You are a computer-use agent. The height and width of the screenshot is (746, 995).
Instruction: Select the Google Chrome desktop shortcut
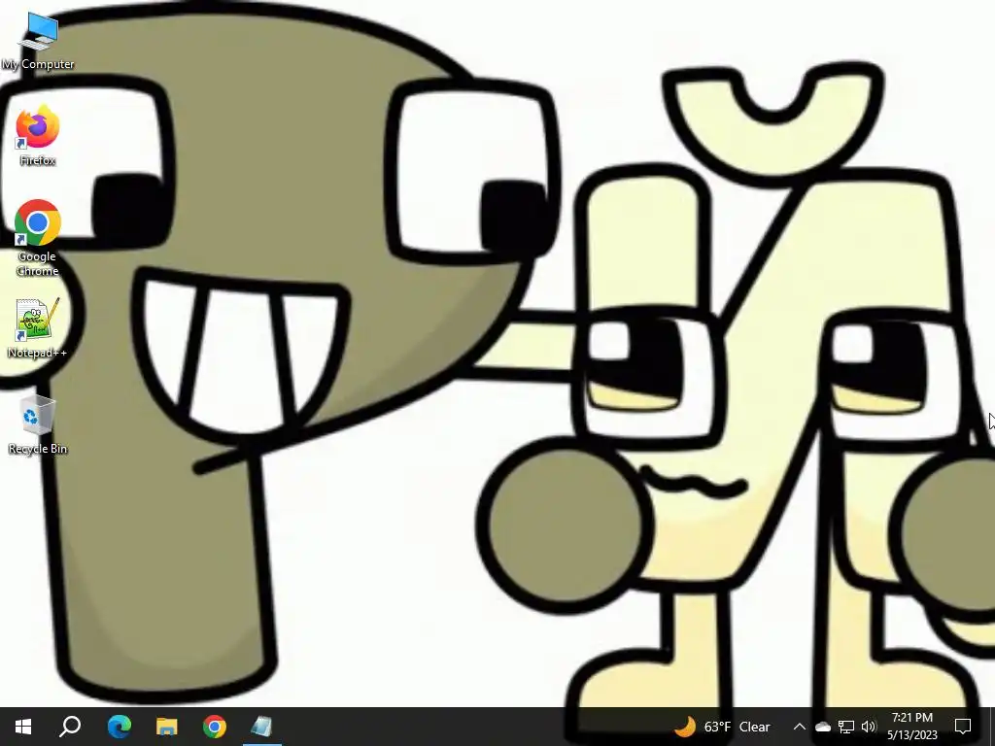(38, 239)
